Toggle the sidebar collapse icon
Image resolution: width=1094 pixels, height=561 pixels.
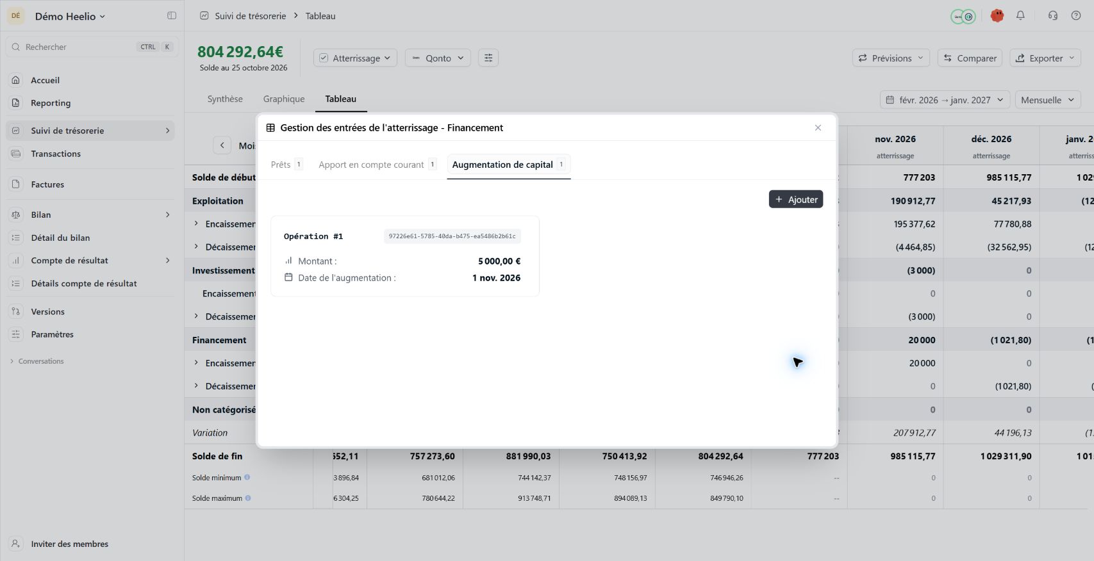[x=172, y=16]
